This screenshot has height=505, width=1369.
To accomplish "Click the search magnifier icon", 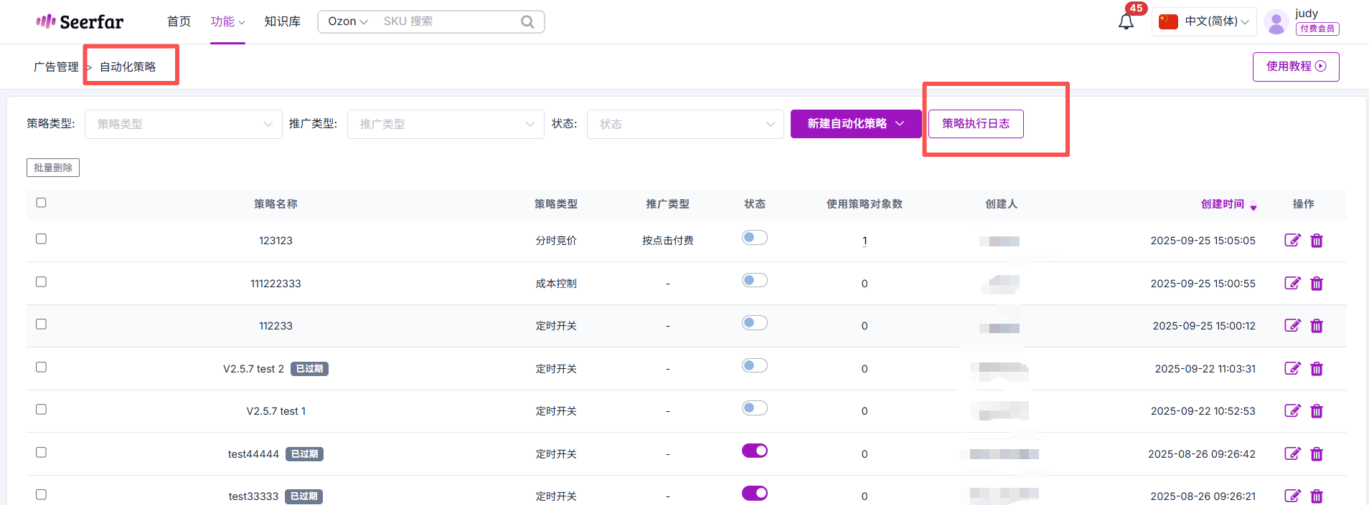I will pyautogui.click(x=527, y=21).
